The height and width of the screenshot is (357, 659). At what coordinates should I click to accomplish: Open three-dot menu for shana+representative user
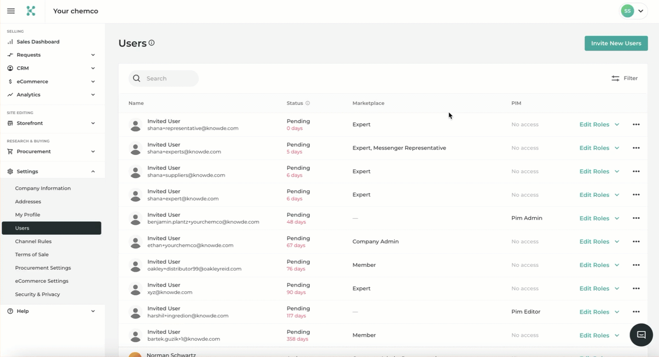pyautogui.click(x=636, y=125)
